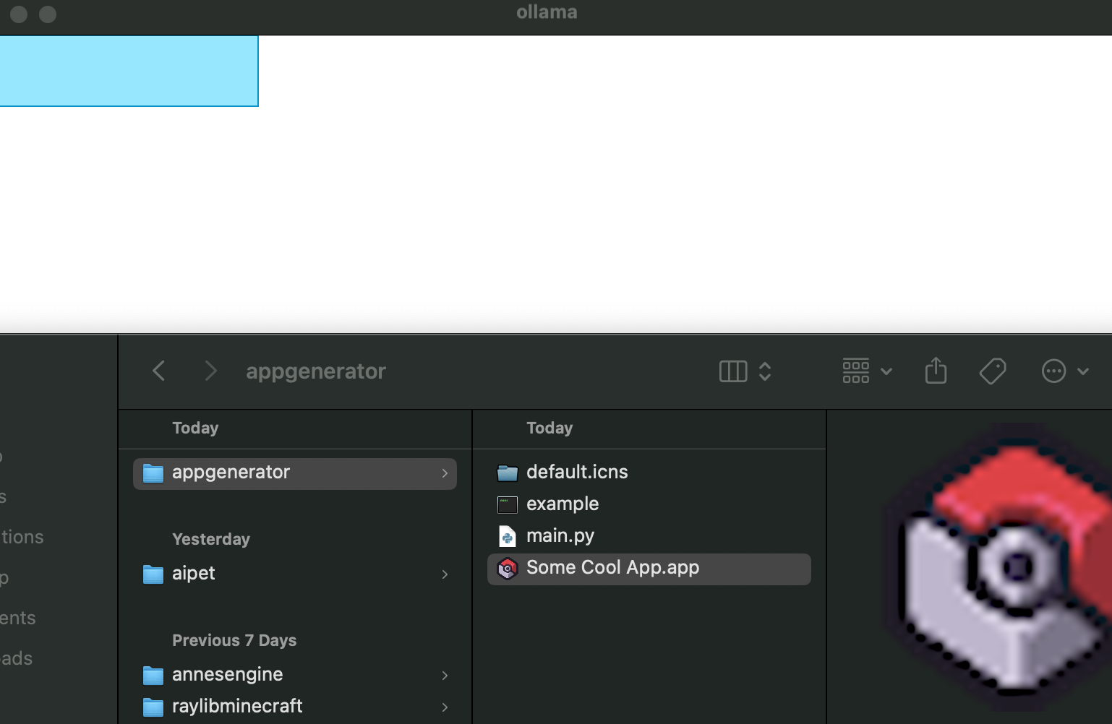Click the appgenerator folder icon
The image size is (1112, 724).
click(x=153, y=473)
